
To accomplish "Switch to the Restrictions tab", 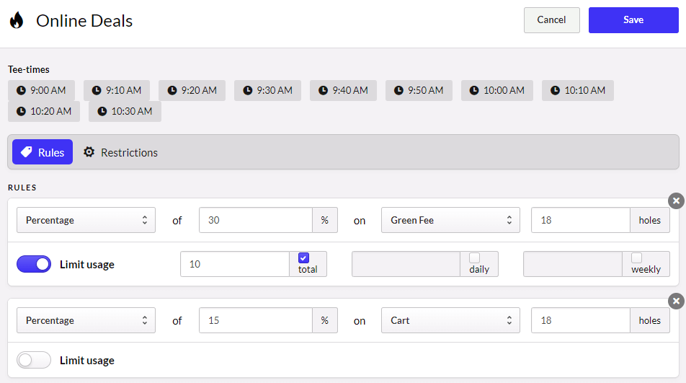I will (120, 152).
